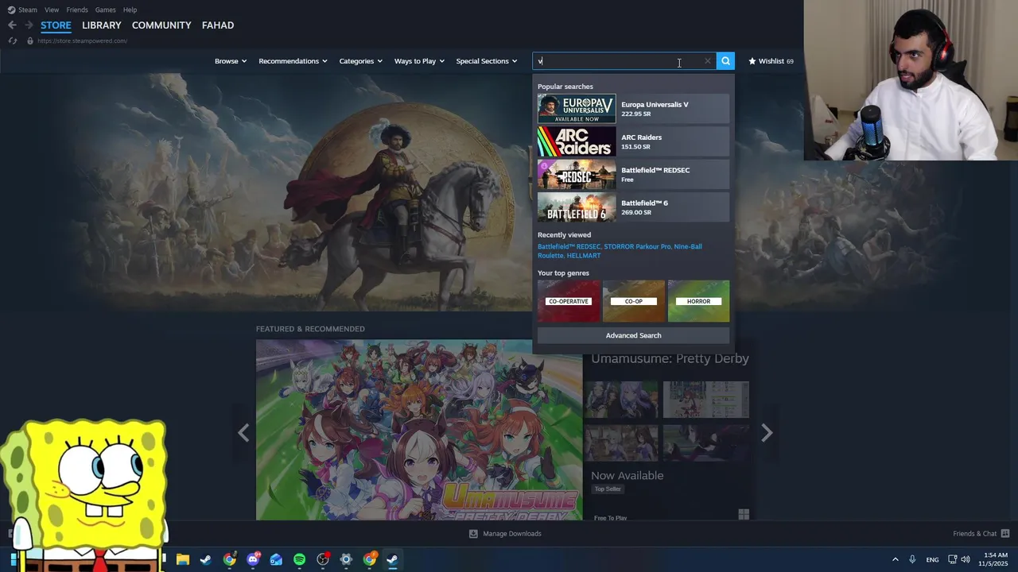Viewport: 1018px width, 572px height.
Task: Open Discord from the taskbar
Action: 253,559
